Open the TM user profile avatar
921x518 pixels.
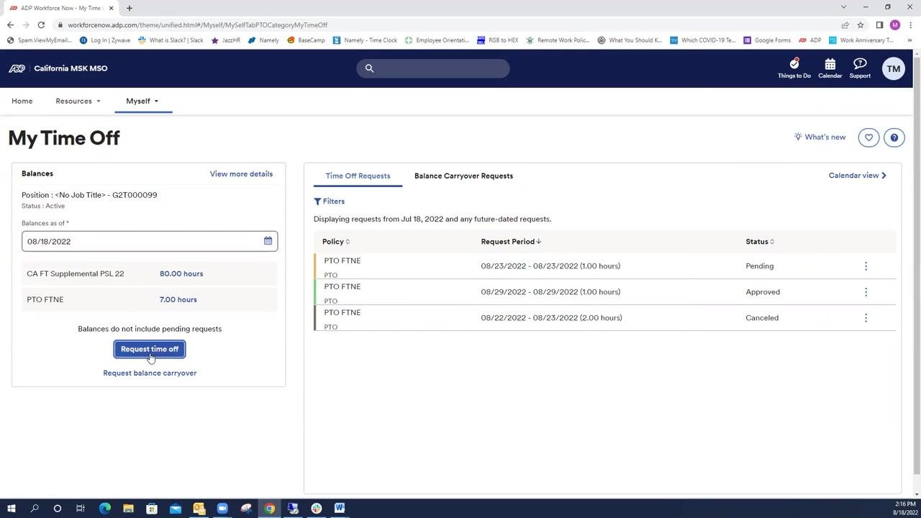point(893,69)
